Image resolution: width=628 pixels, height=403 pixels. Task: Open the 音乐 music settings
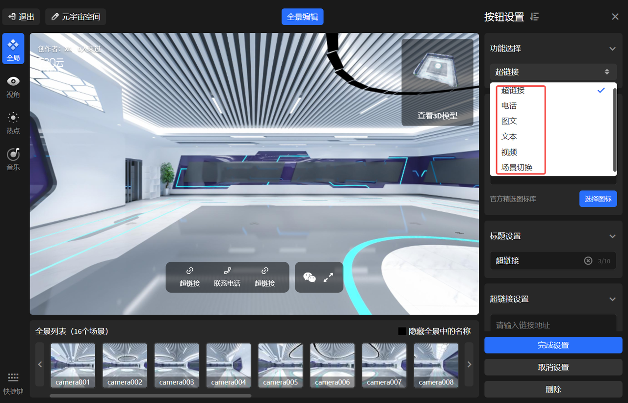pos(13,159)
